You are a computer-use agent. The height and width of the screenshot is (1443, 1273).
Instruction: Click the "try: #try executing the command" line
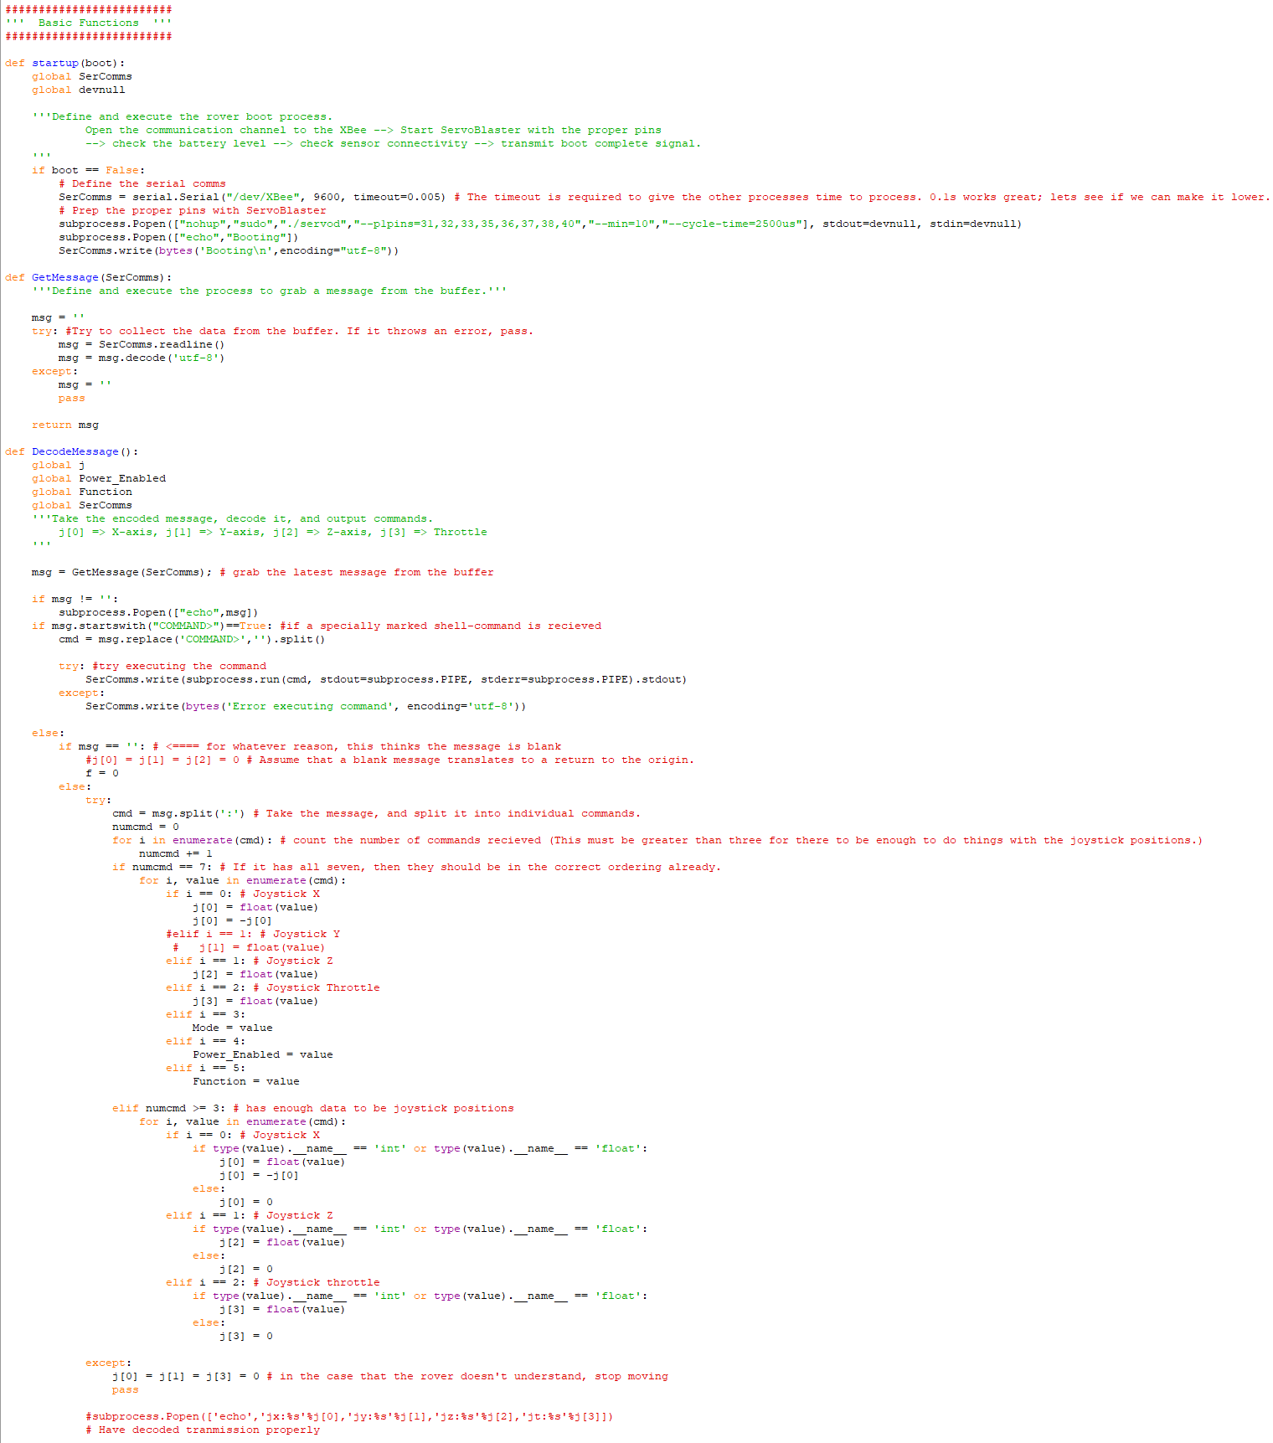coord(162,666)
